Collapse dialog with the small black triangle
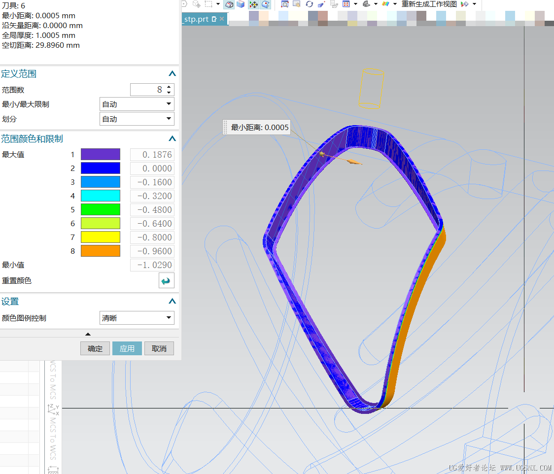The image size is (554, 474). click(x=88, y=334)
